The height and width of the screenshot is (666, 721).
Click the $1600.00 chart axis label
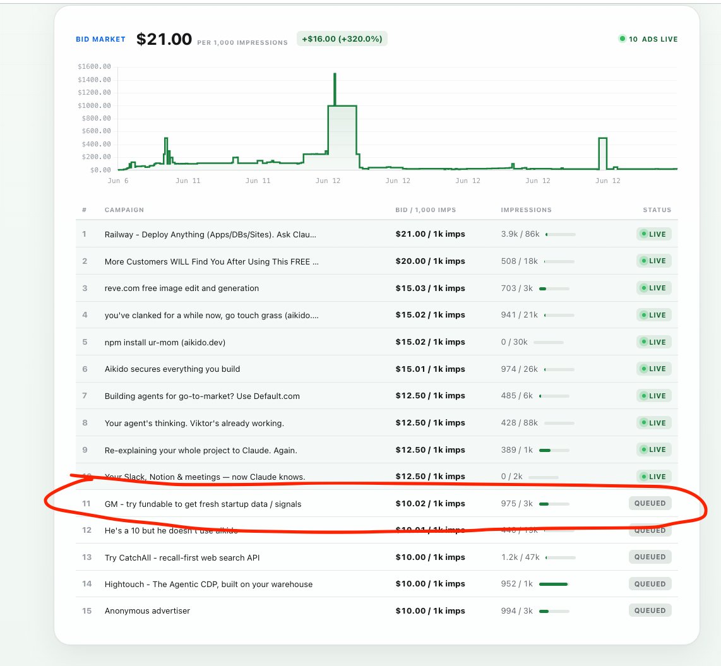pyautogui.click(x=94, y=67)
